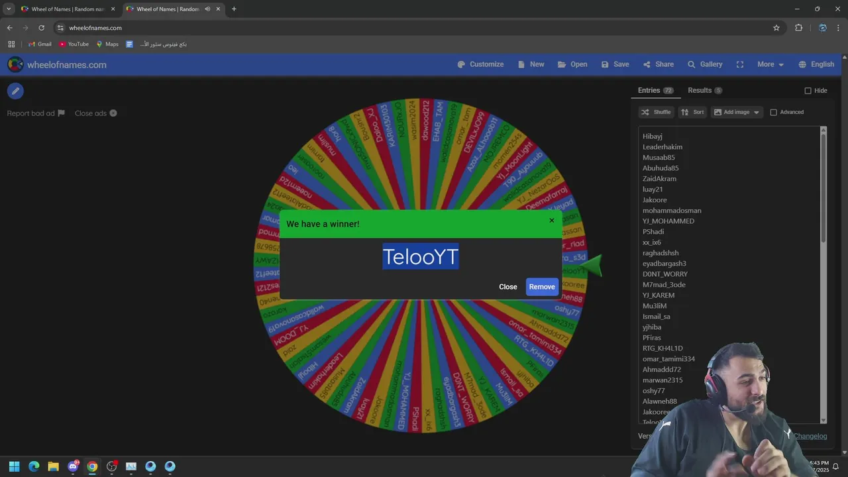This screenshot has width=848, height=477.
Task: Shuffle the entries list
Action: [656, 112]
